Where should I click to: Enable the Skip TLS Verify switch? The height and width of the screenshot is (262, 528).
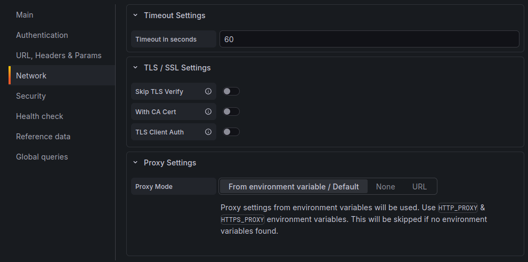coord(231,91)
